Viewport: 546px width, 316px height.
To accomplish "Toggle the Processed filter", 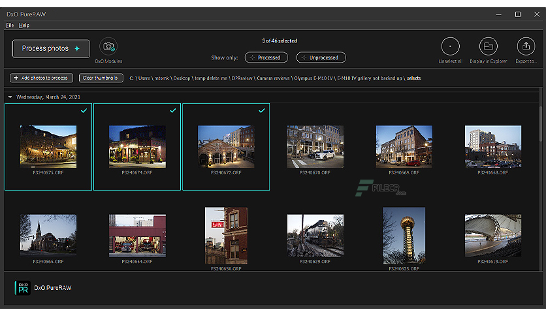I will tap(266, 57).
